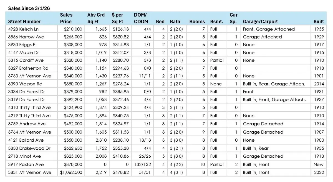Select the 132/132 DOM cell
This screenshot has height=182, width=333.
(x=142, y=164)
